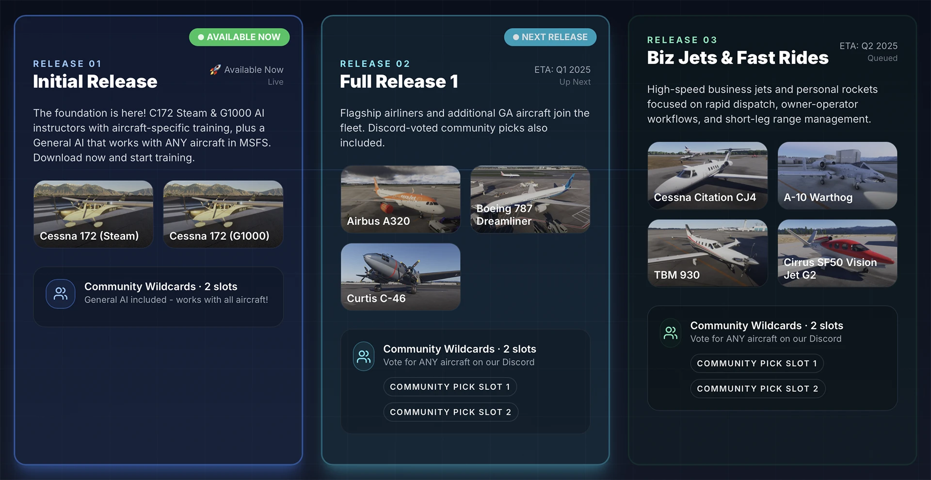The height and width of the screenshot is (480, 931).
Task: Click Community Pick Slot 2 in Release 03
Action: point(757,389)
